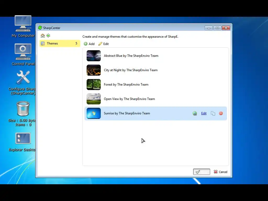The image size is (268, 201).
Task: Confirm with the checkmark button
Action: pos(202,172)
